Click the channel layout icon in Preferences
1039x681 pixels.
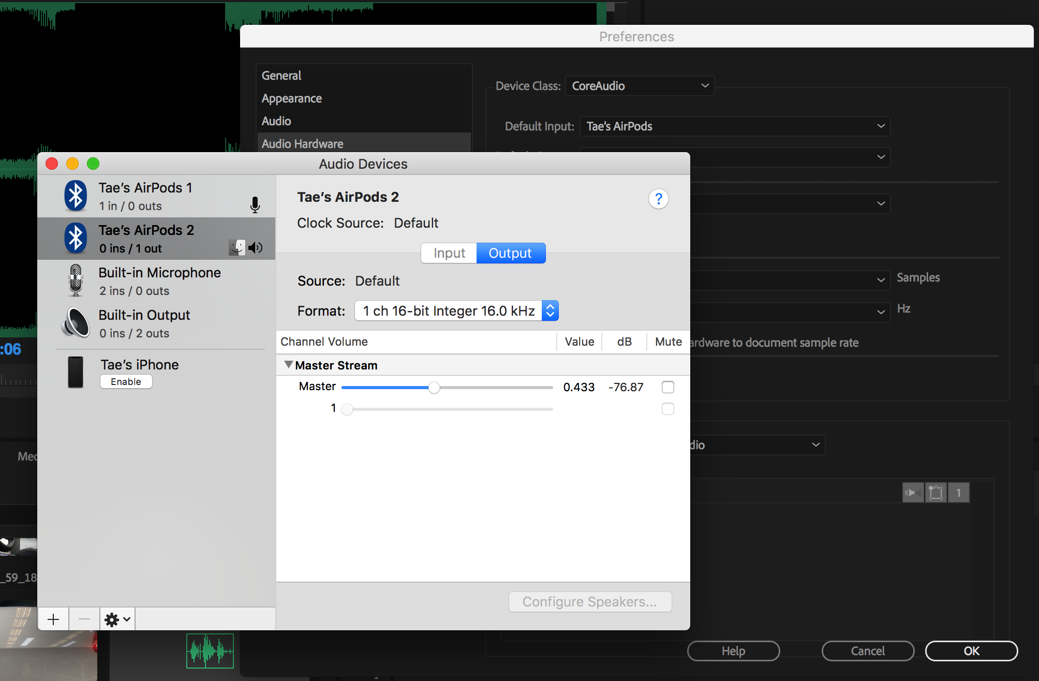click(x=936, y=493)
